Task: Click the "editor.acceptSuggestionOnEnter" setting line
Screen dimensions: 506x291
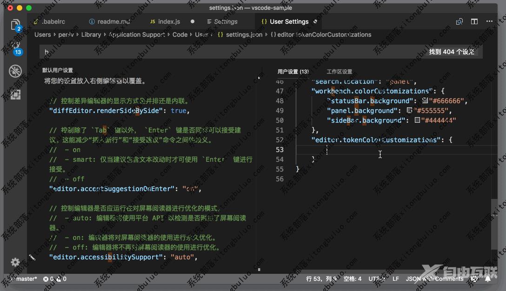Action: [125, 189]
